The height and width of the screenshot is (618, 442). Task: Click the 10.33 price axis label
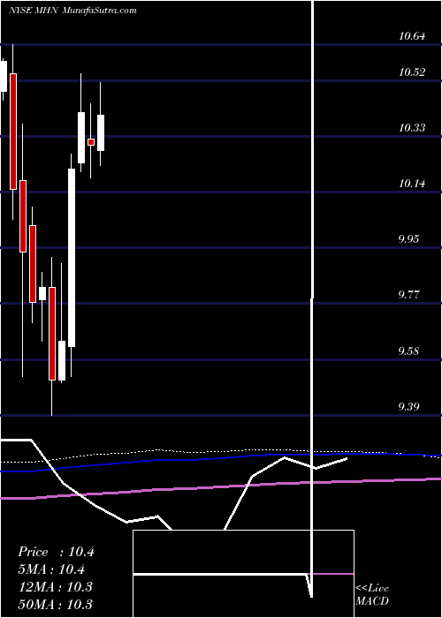click(x=412, y=128)
